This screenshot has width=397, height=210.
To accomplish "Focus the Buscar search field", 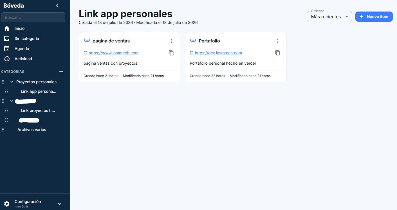I will tap(33, 17).
